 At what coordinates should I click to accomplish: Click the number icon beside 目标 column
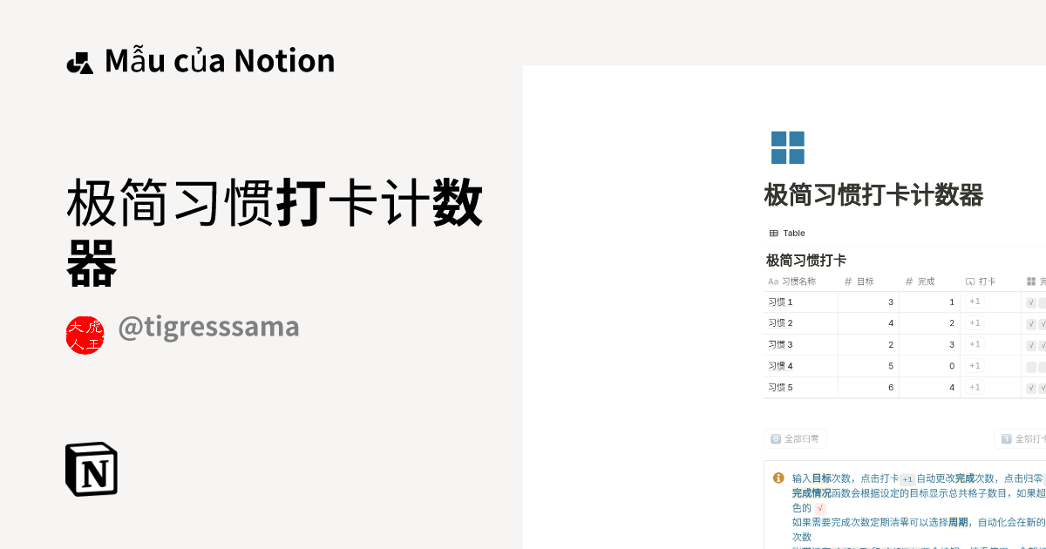point(847,281)
